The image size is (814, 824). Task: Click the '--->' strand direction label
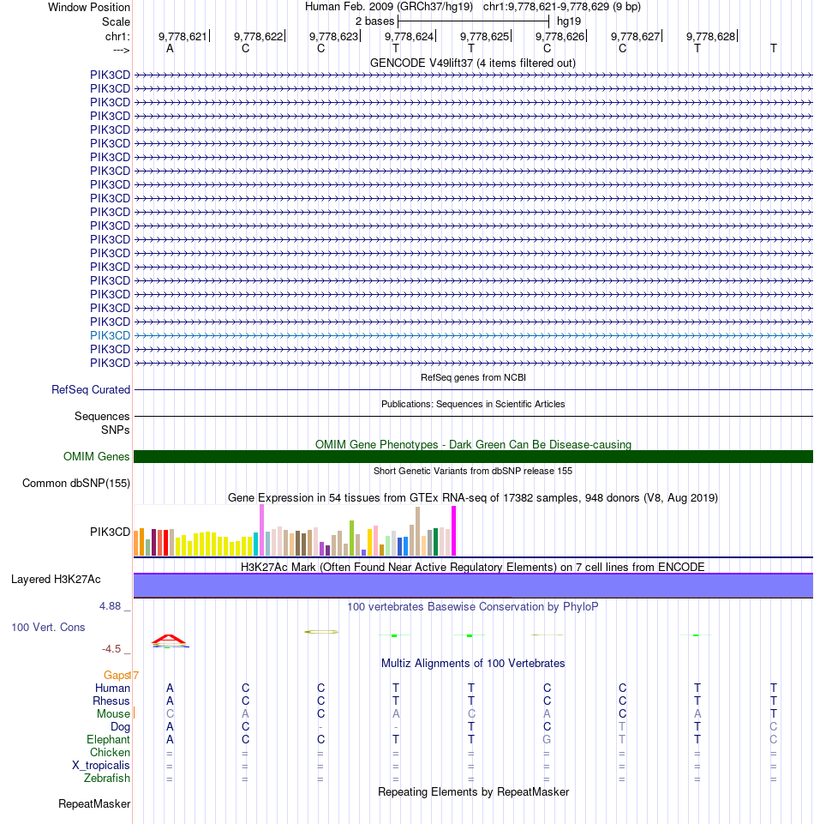point(122,50)
